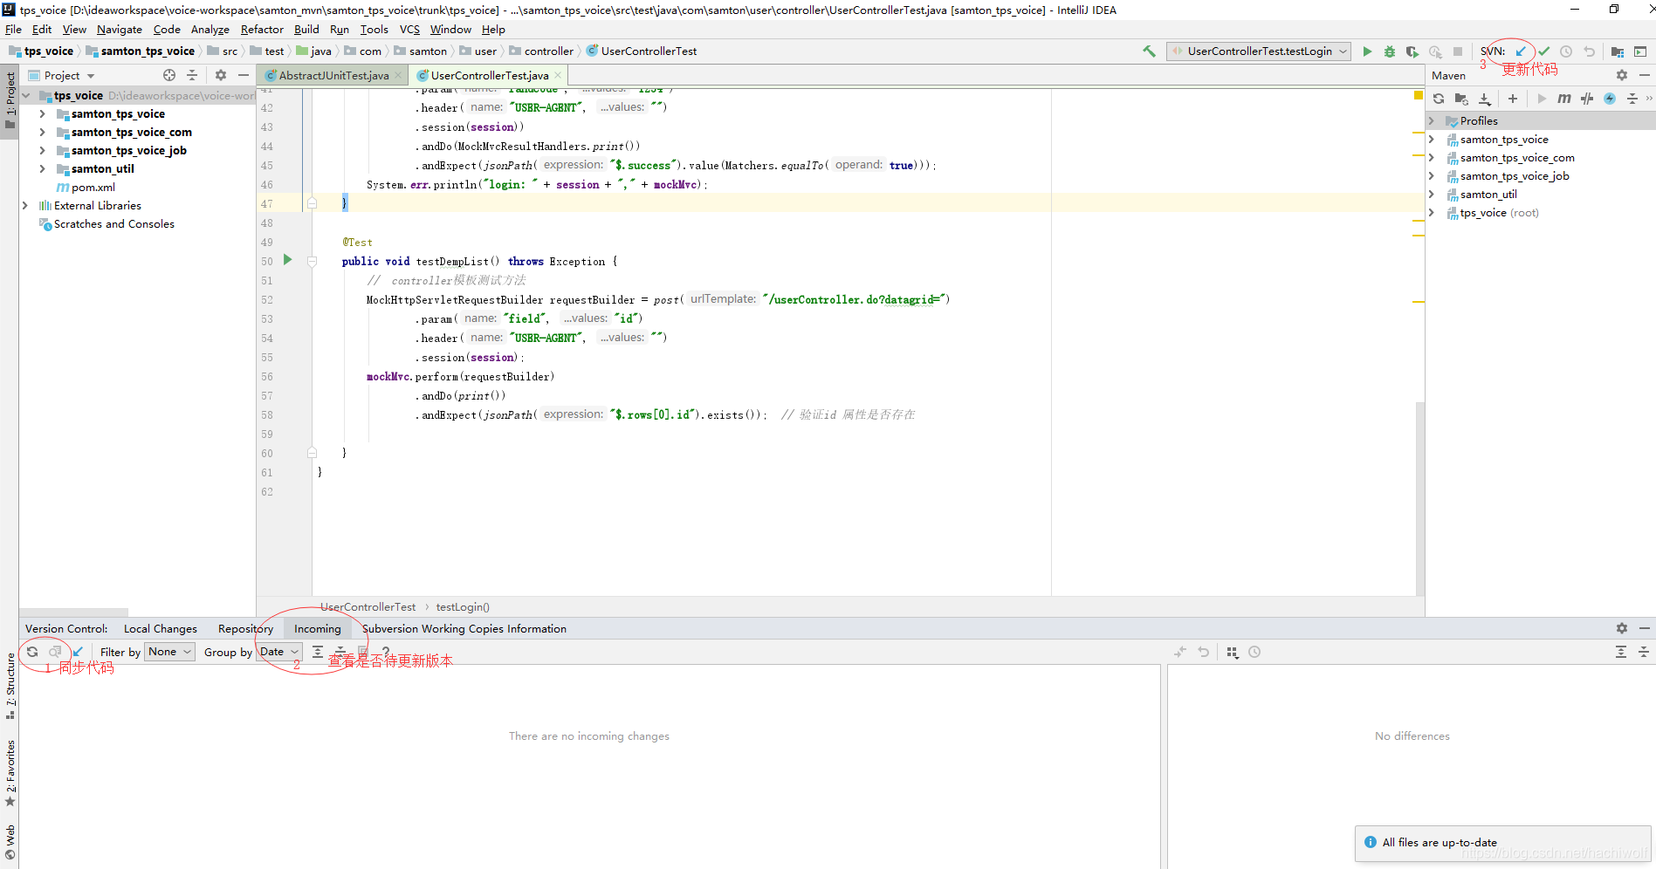Open the Refactor menu

(x=262, y=30)
